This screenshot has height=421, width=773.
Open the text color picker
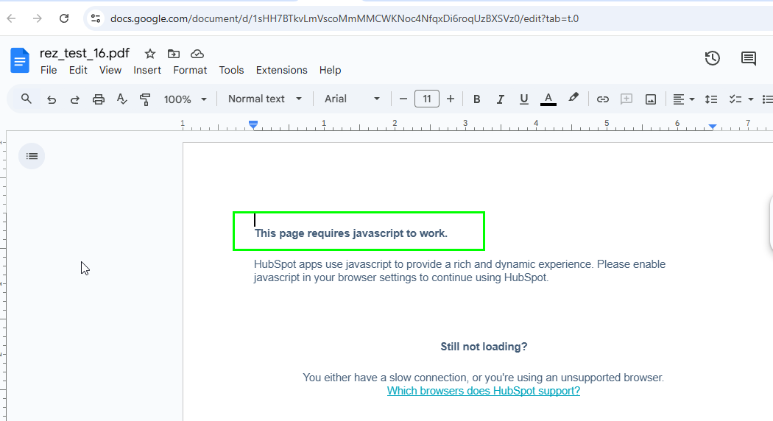tap(548, 99)
